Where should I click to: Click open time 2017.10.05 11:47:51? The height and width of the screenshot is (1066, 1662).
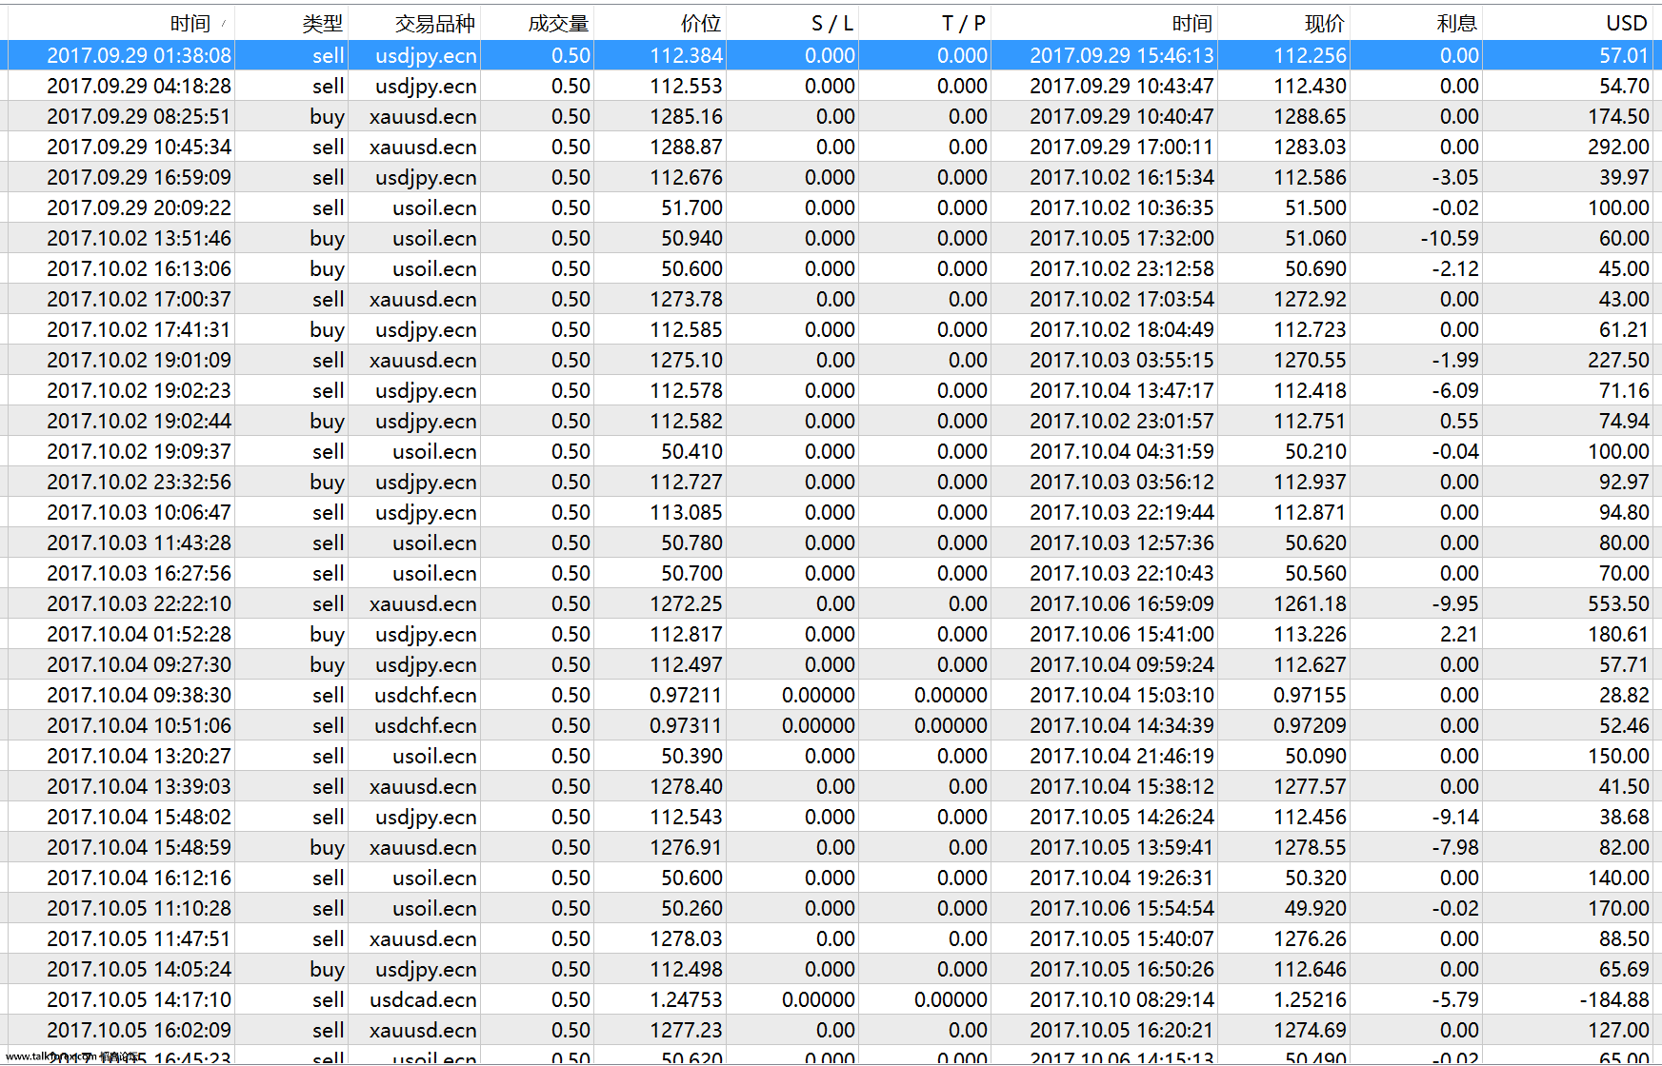pos(139,938)
